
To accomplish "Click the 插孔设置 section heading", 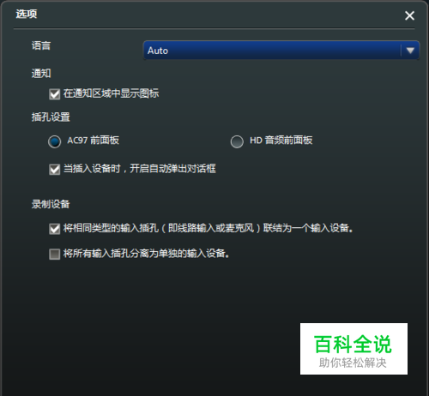I will [51, 117].
